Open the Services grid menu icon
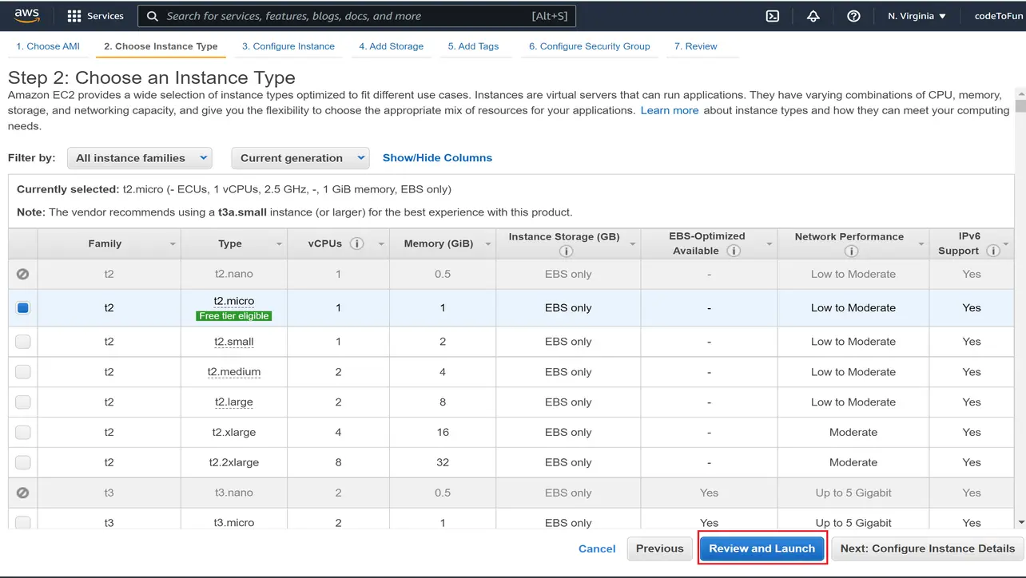 pos(74,16)
